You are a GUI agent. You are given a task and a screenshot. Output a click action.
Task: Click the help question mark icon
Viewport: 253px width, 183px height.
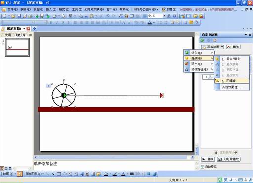[x=174, y=16]
